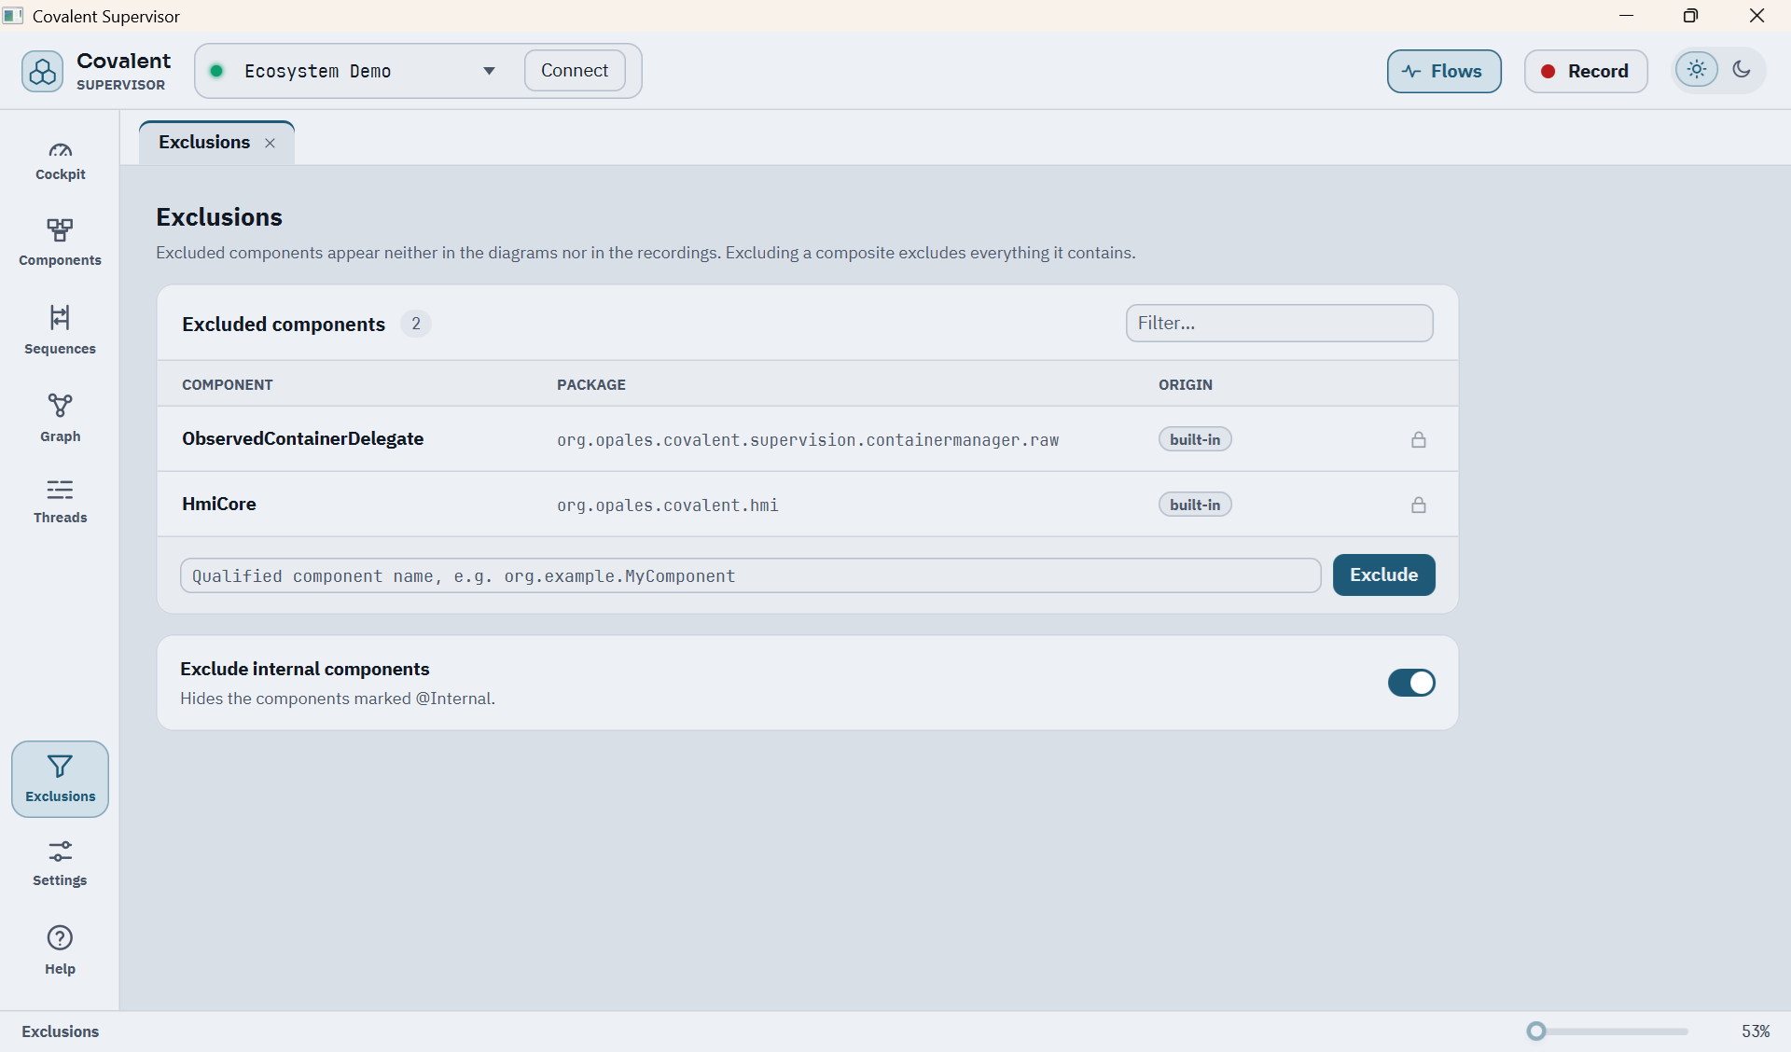
Task: Open the Threads view in sidebar
Action: tap(60, 501)
